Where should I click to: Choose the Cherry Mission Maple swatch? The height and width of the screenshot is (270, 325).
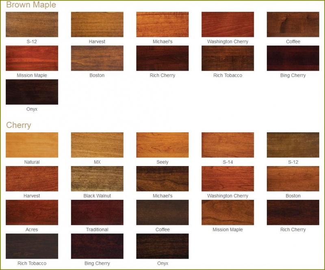[227, 212]
